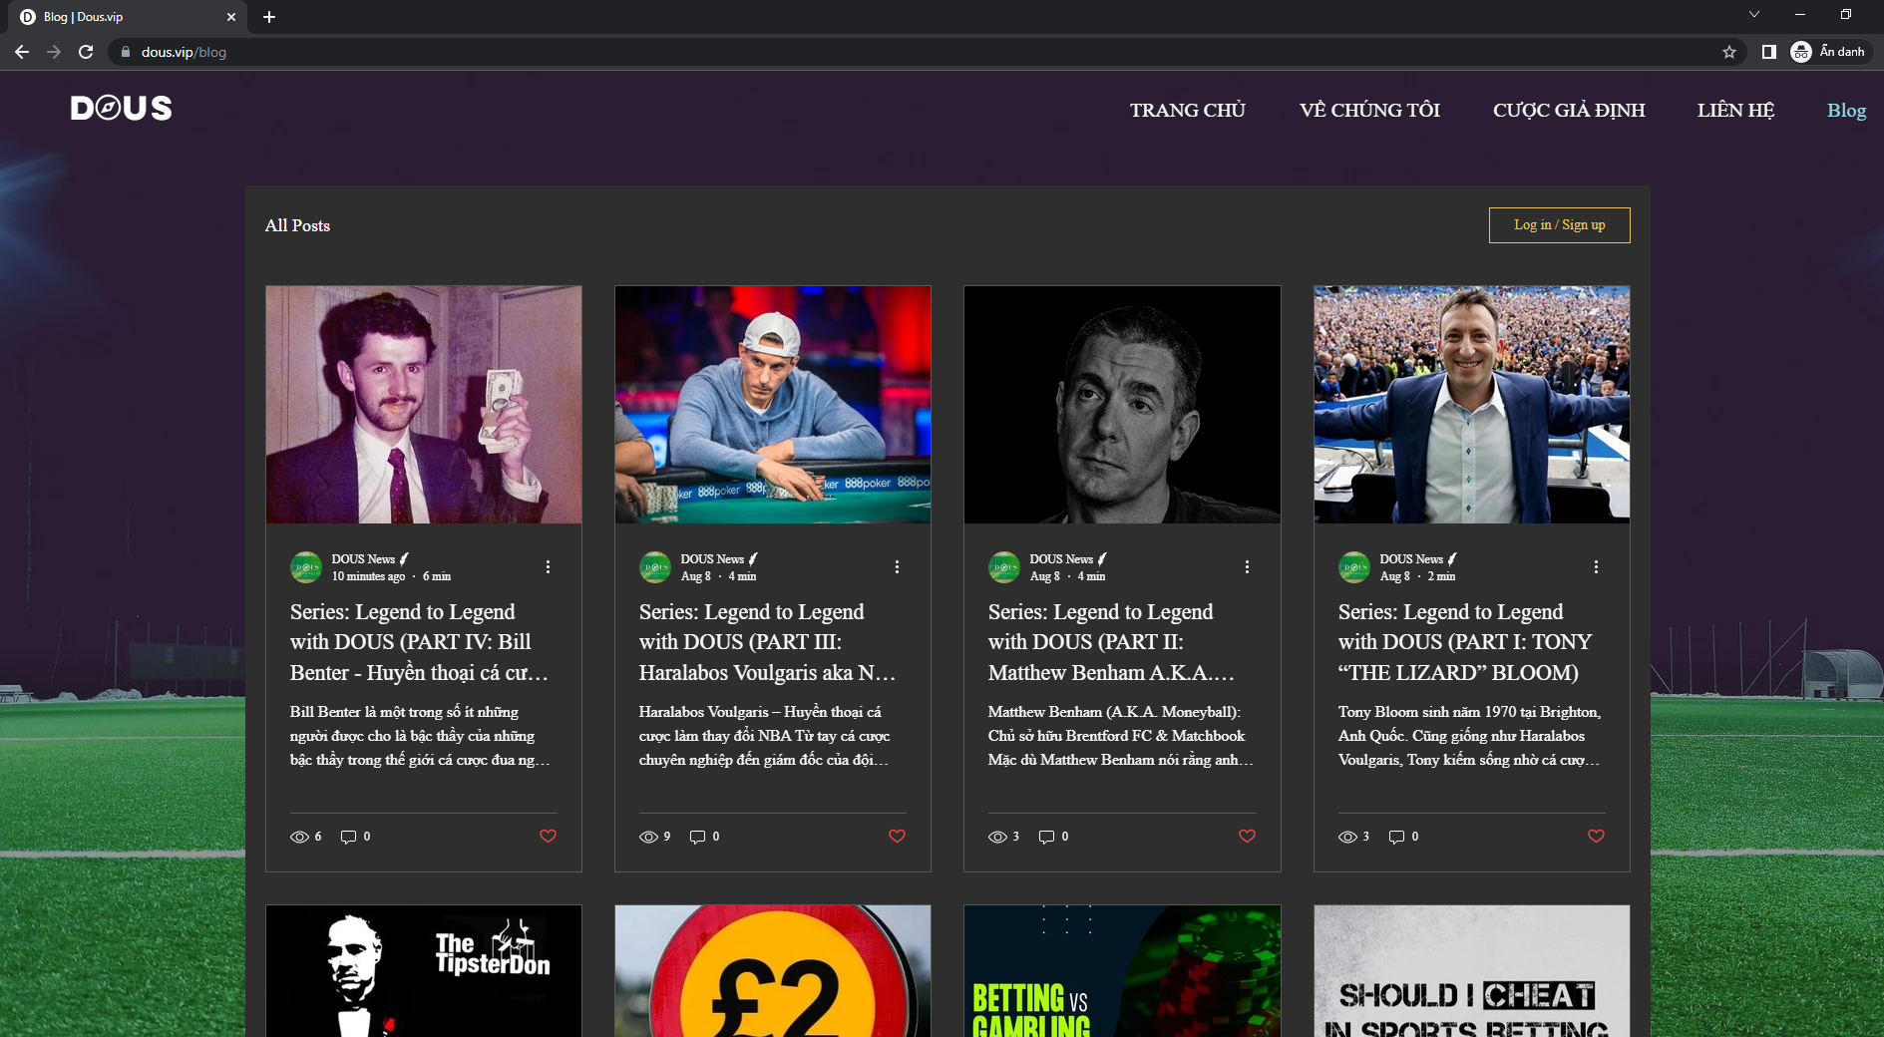Select the All Posts category tab

[x=297, y=225]
